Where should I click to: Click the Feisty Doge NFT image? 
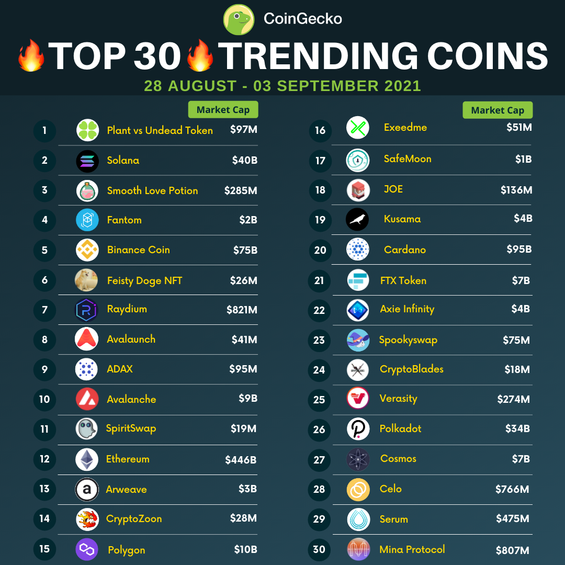pos(86,280)
